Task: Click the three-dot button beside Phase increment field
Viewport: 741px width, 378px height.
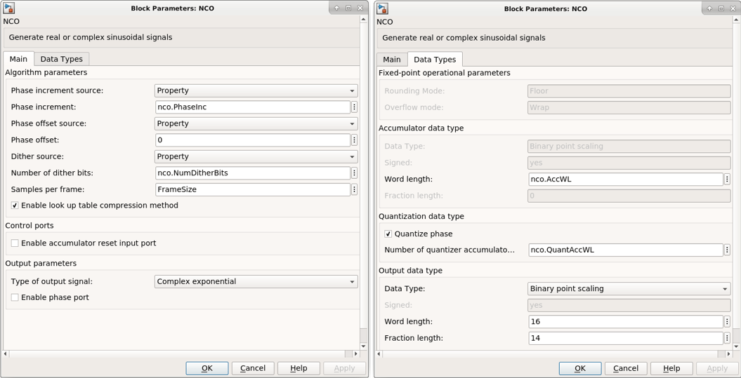Action: pyautogui.click(x=354, y=107)
